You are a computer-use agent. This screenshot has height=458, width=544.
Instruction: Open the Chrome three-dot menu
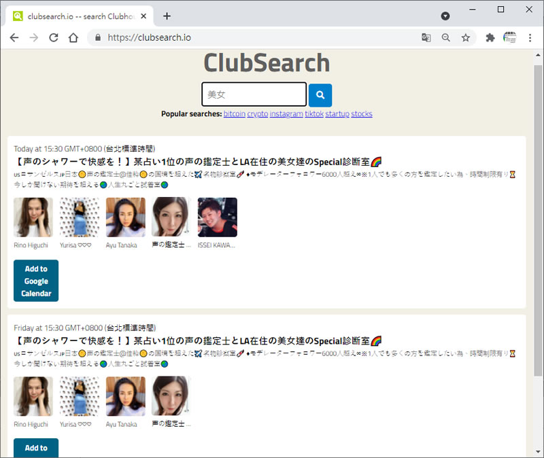tap(530, 38)
